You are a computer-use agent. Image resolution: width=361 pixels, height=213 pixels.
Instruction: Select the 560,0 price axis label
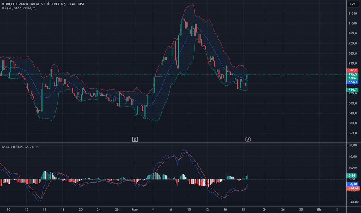pos(353,133)
